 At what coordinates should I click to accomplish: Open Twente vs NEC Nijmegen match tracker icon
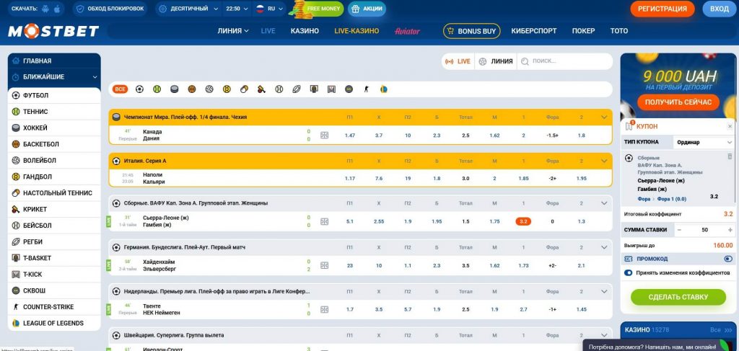(x=324, y=309)
